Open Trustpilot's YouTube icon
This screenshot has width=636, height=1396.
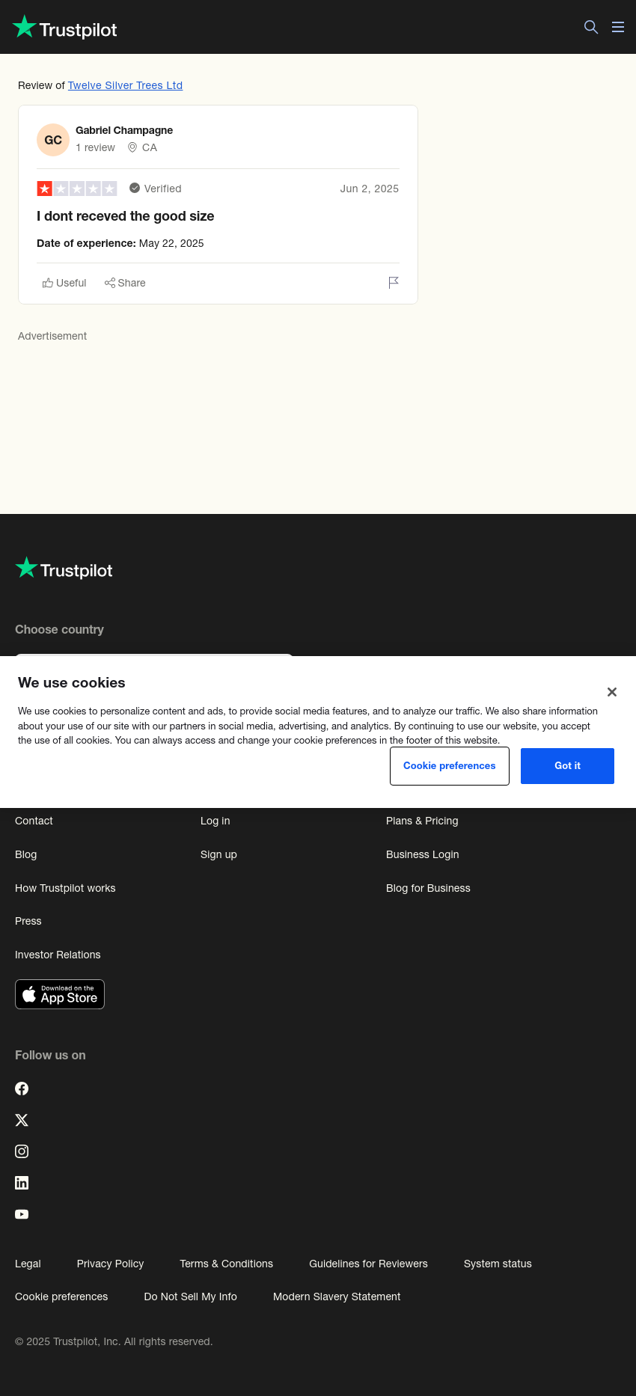pyautogui.click(x=22, y=1214)
